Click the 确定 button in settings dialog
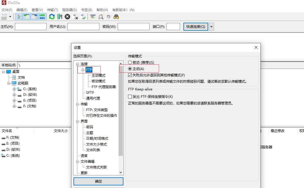The width and height of the screenshot is (304, 188). pyautogui.click(x=98, y=181)
